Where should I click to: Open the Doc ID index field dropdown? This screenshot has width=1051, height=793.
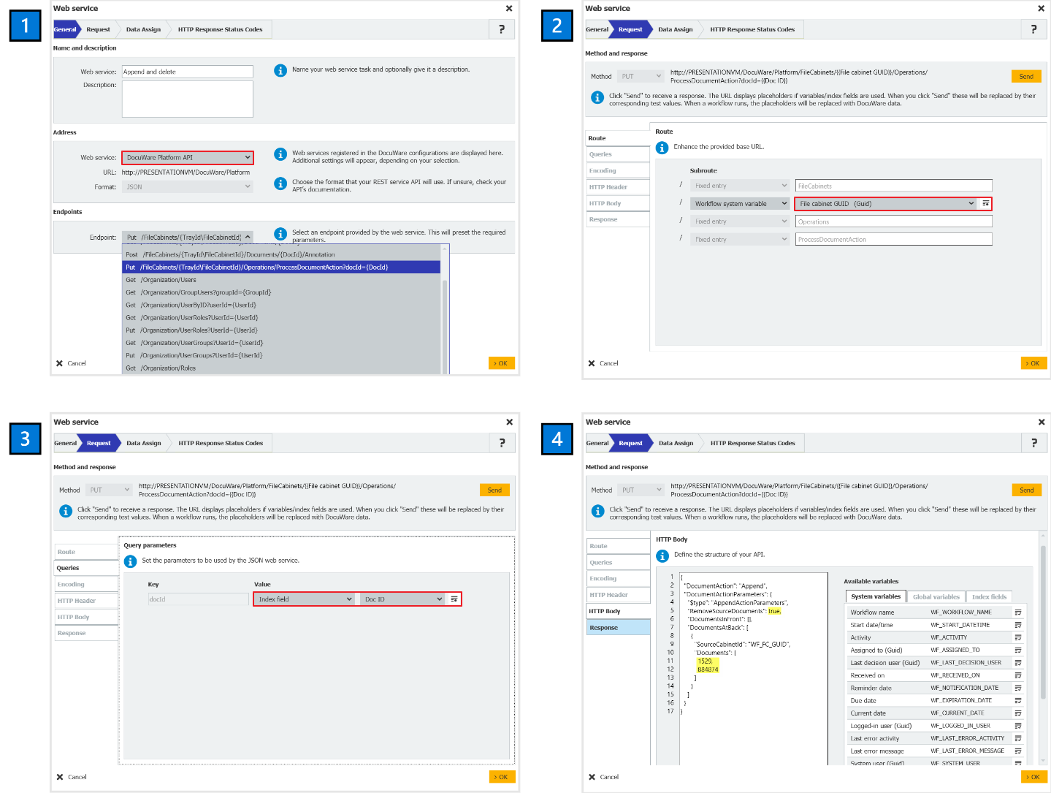[x=402, y=599]
